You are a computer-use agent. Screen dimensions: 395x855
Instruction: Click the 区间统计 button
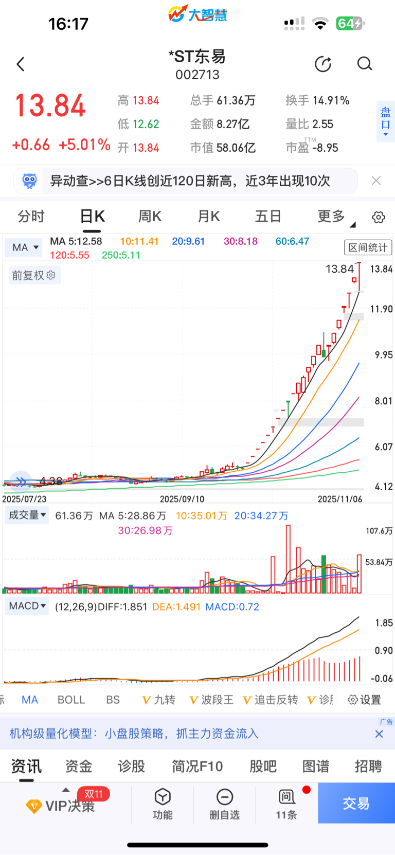[368, 247]
